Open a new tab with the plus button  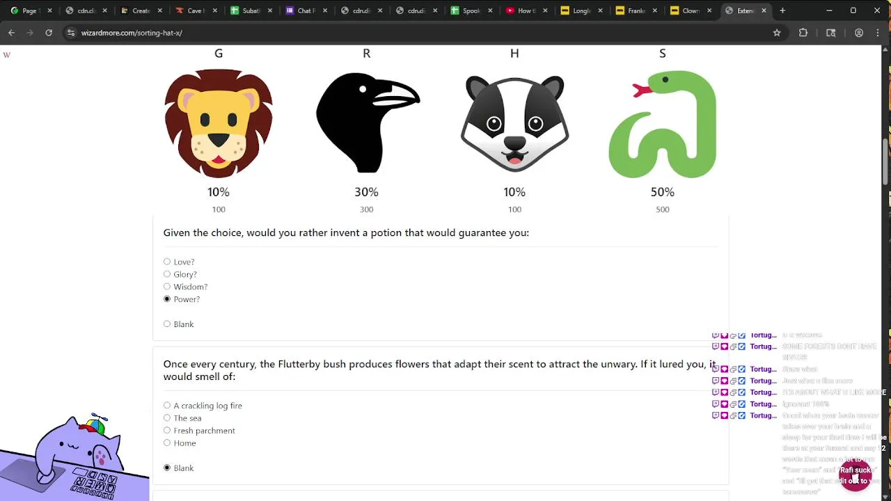(782, 10)
